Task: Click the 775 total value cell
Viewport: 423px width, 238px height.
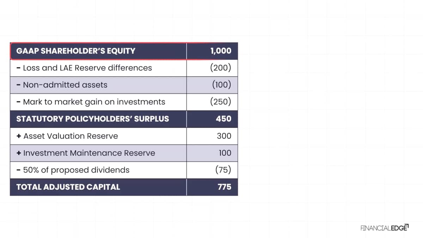Action: pos(224,187)
